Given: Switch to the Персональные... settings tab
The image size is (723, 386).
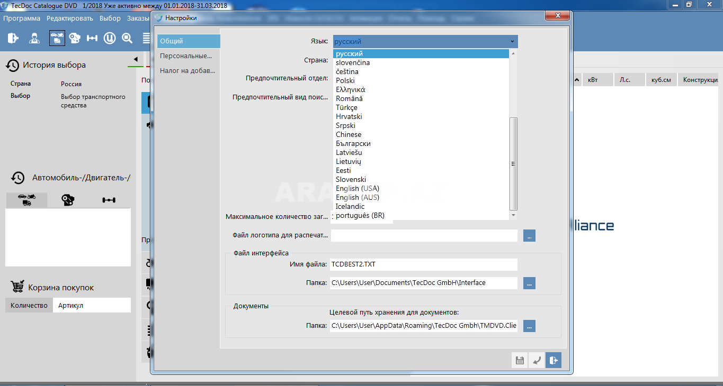Looking at the screenshot, I should (188, 56).
